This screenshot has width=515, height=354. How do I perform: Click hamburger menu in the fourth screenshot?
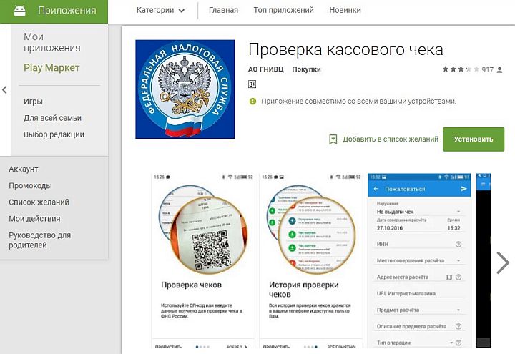pos(483,185)
